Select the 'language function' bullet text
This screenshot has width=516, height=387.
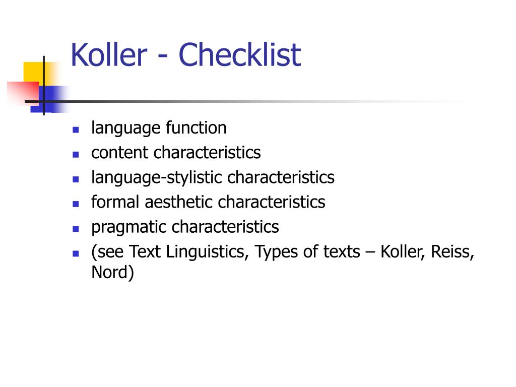point(159,128)
